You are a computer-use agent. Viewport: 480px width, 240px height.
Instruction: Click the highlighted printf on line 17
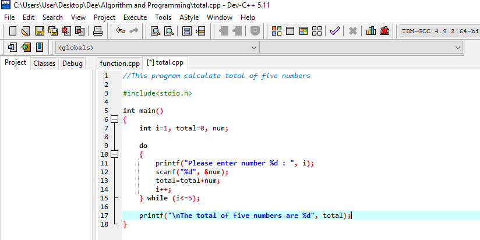pos(245,216)
